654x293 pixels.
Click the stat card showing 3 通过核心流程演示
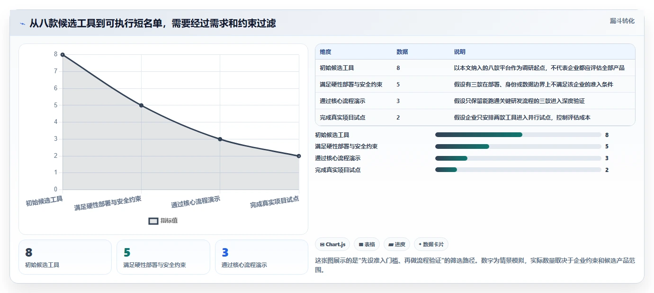click(x=261, y=257)
